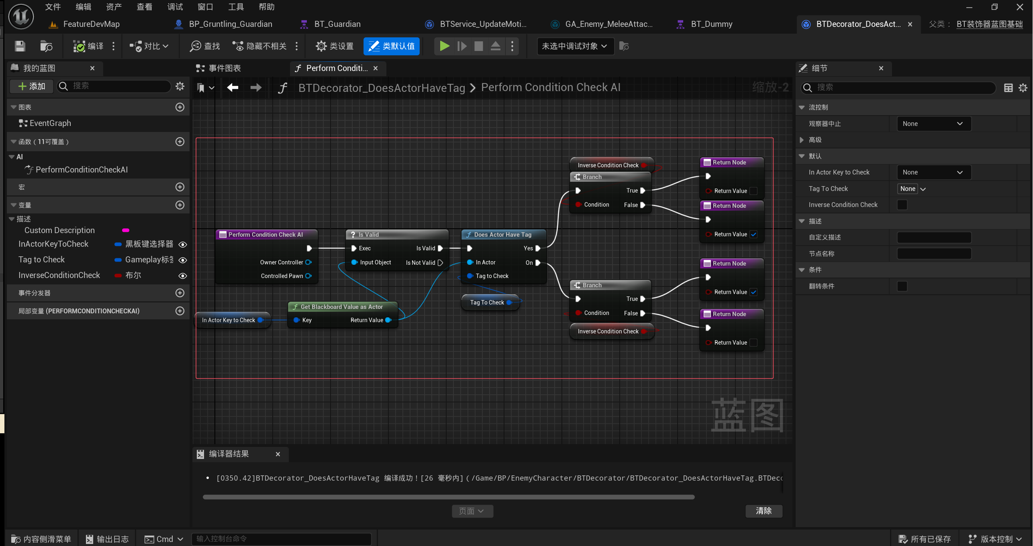The image size is (1033, 546).
Task: Expand the 高级 section in Details
Action: coord(802,140)
